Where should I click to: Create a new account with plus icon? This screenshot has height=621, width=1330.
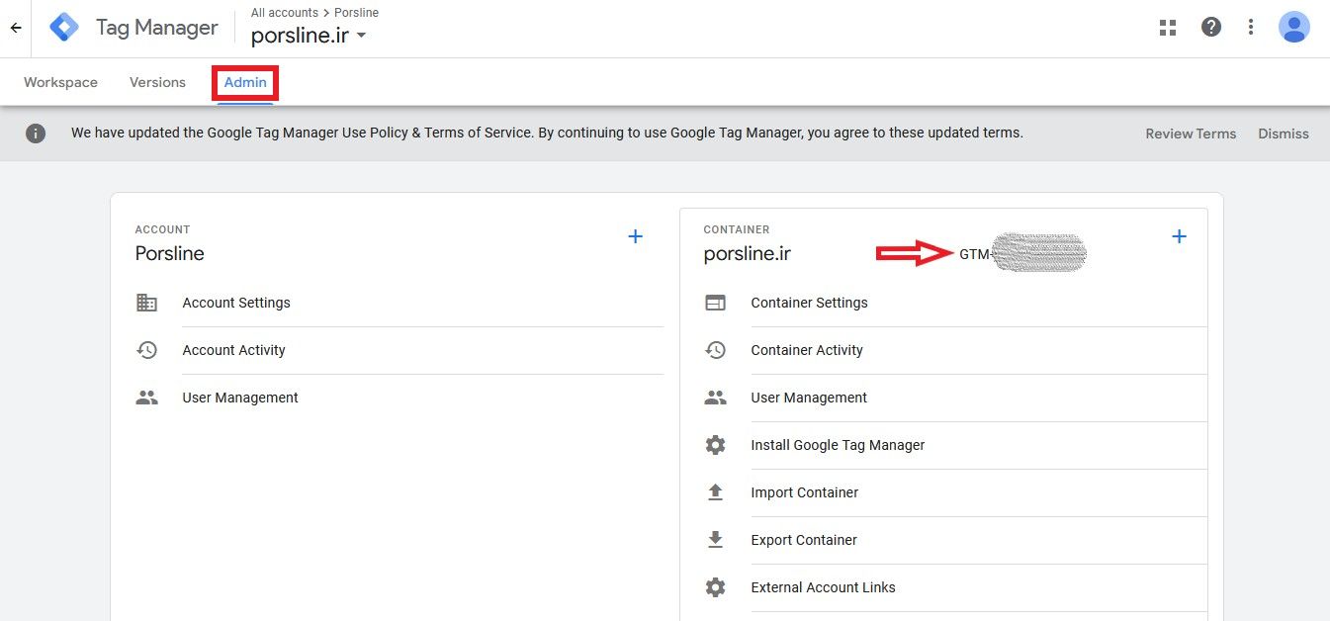(x=636, y=236)
